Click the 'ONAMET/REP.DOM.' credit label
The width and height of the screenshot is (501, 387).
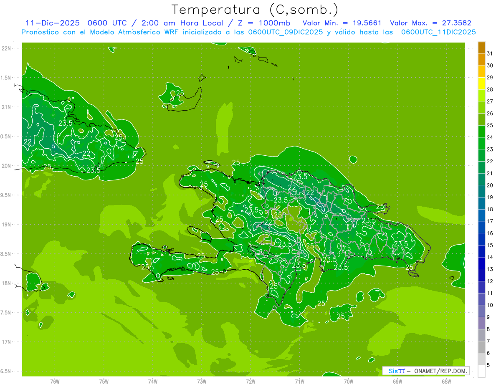[441, 371]
